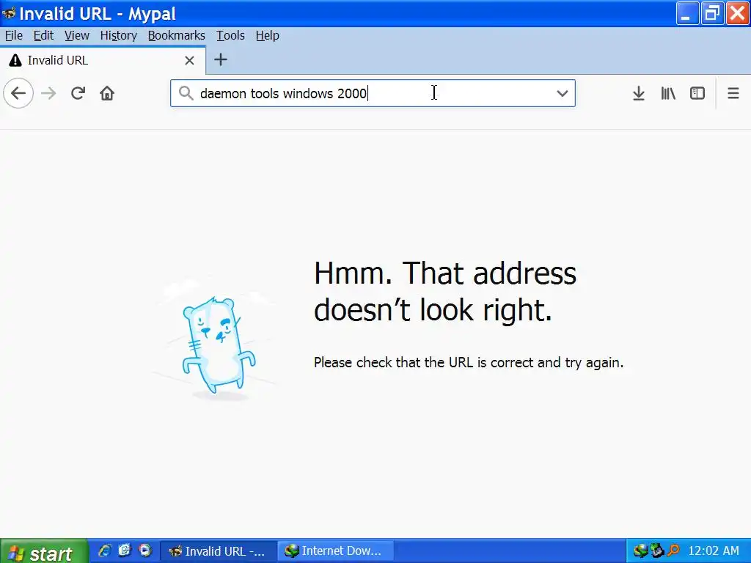Screen dimensions: 751x563
Task: Open a new tab with plus button
Action: (x=220, y=60)
